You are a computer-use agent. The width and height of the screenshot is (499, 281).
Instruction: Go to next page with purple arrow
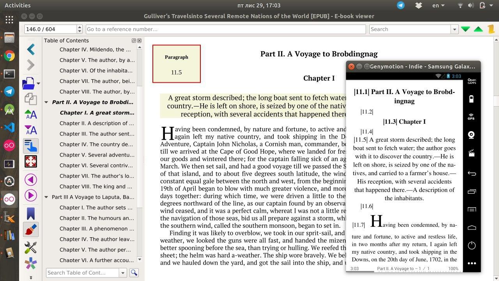click(31, 195)
